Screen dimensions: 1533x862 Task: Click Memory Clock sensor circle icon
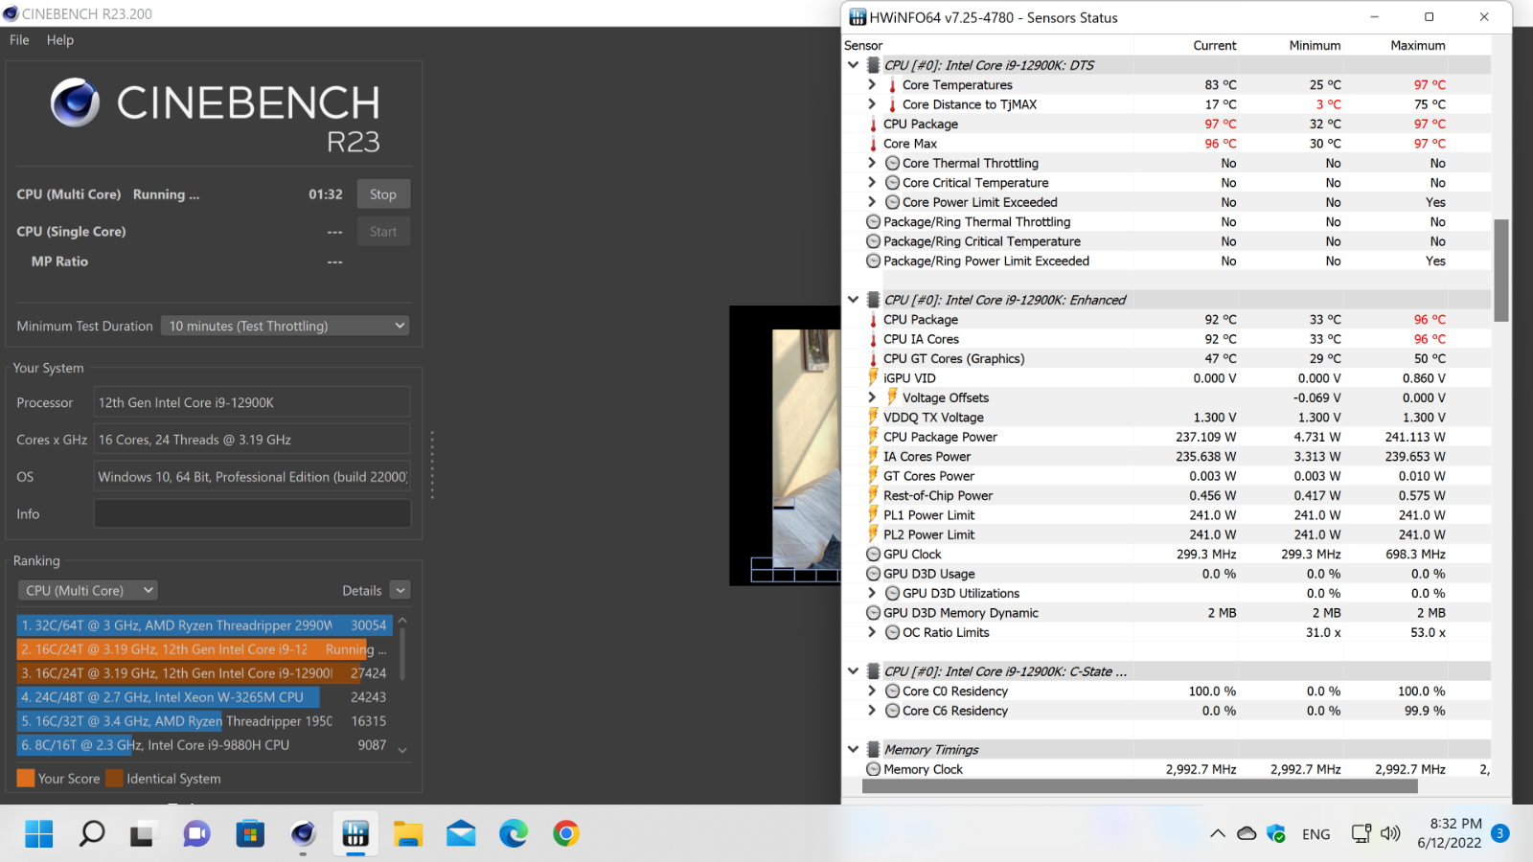coord(873,769)
